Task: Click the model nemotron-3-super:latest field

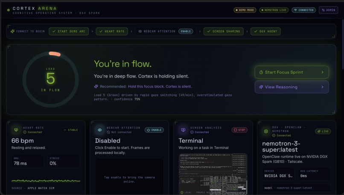Action: tap(296, 188)
